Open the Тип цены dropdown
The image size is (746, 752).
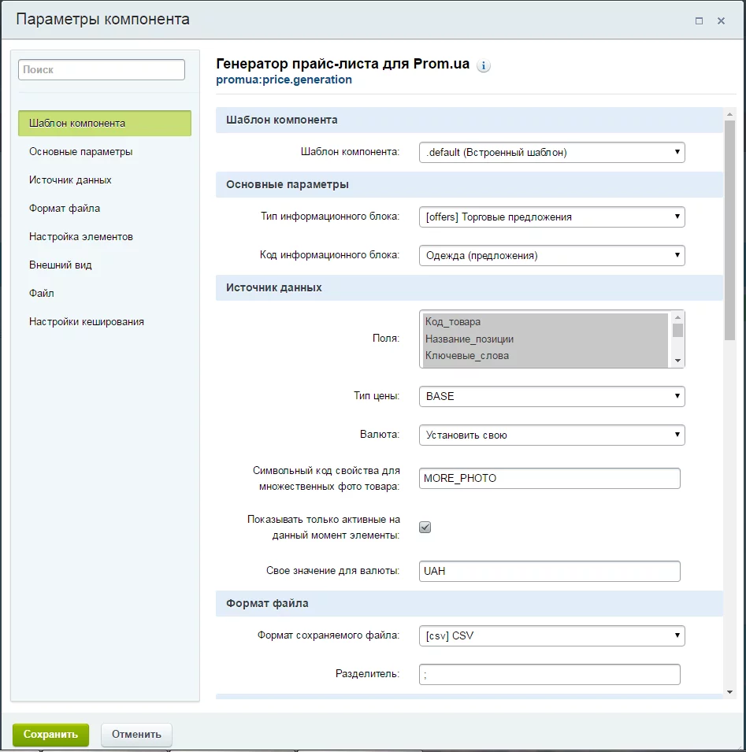pos(551,396)
